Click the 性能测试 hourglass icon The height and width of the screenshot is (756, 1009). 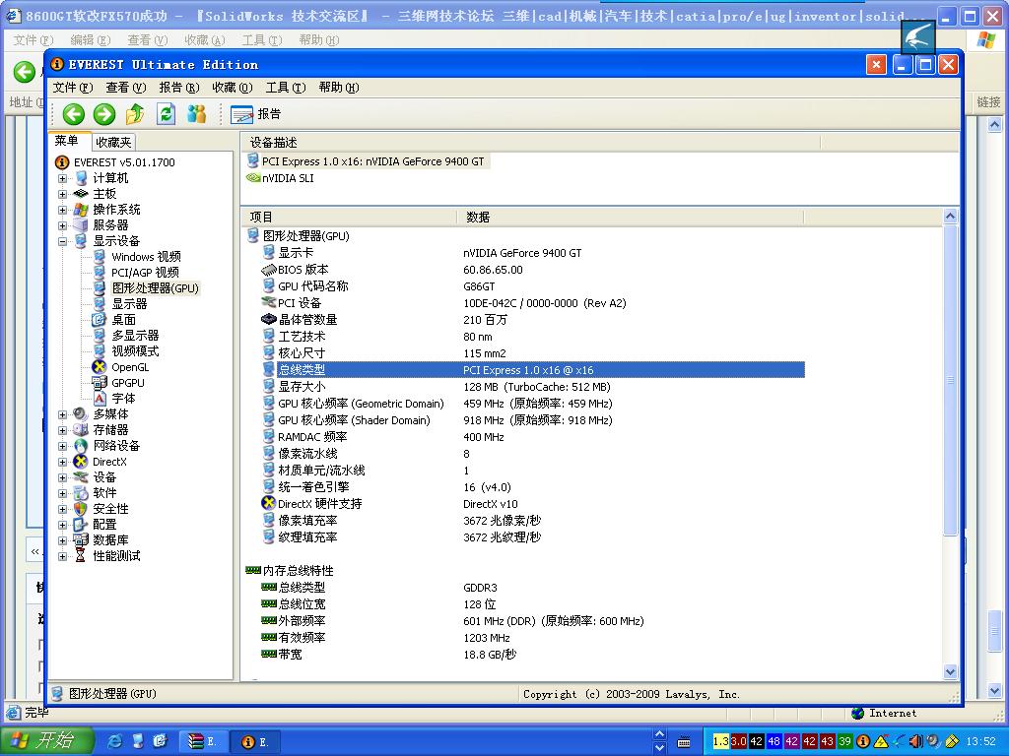pyautogui.click(x=81, y=556)
